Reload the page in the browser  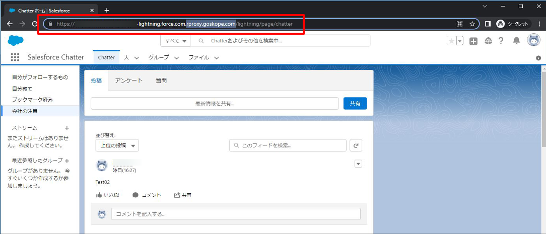(34, 24)
